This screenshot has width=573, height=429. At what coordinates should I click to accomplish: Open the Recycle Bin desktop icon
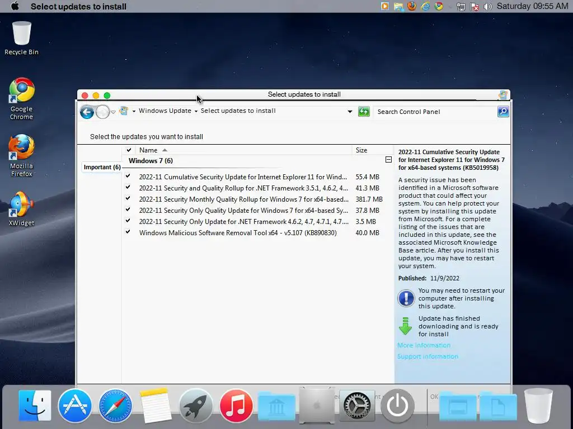(22, 39)
